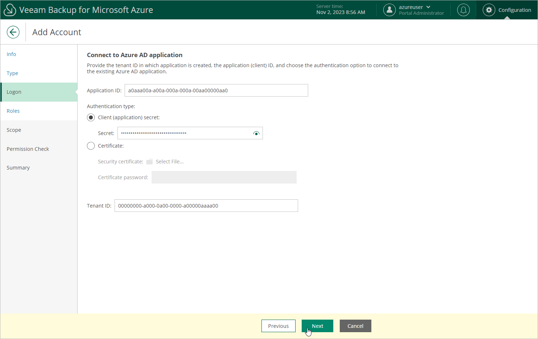Select the Logon step

[39, 92]
